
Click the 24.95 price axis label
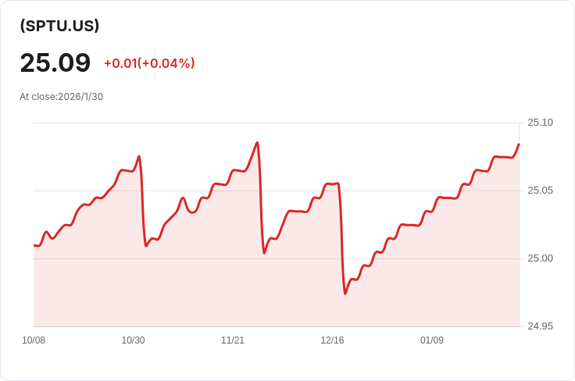[540, 326]
